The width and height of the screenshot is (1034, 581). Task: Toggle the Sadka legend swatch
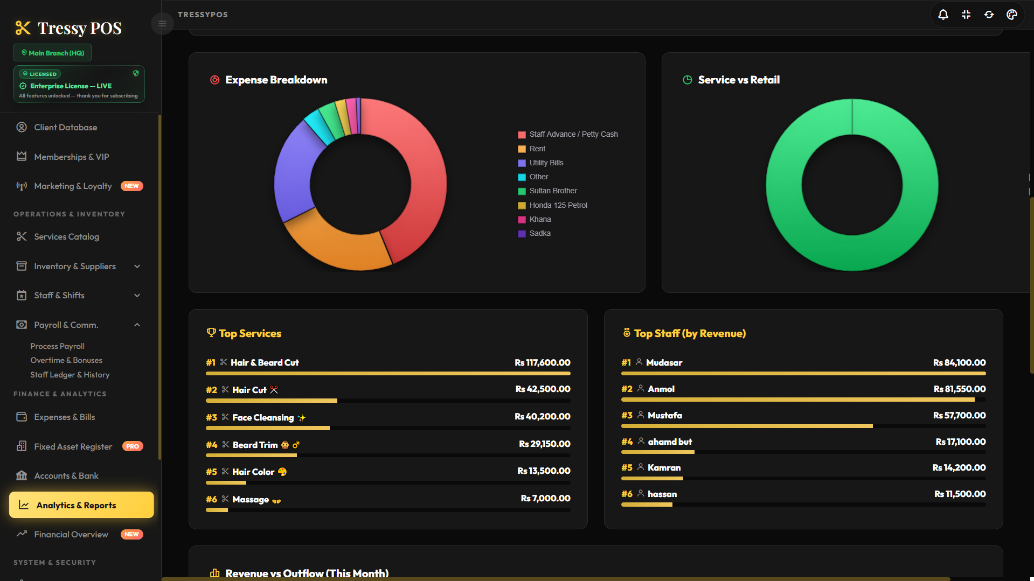[522, 233]
